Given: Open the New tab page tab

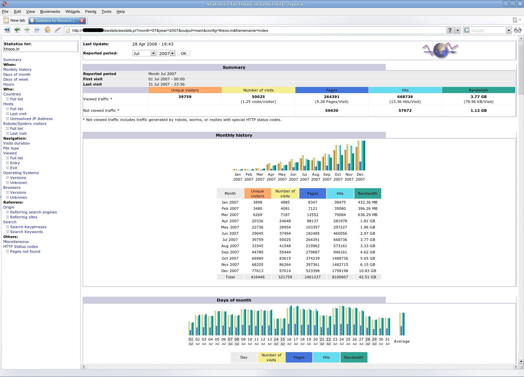Looking at the screenshot, I should 15,20.
